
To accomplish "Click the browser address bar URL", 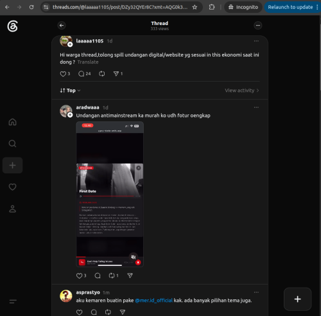I will click(x=120, y=7).
